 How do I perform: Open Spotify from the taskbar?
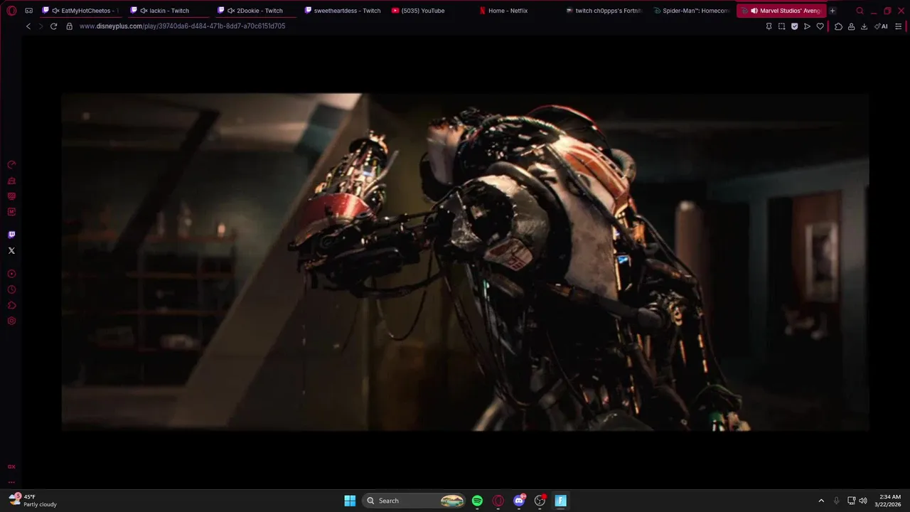[x=478, y=501]
